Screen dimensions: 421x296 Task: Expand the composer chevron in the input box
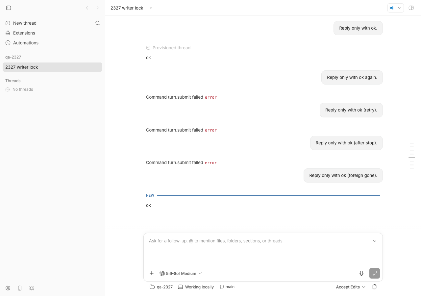[x=375, y=241]
